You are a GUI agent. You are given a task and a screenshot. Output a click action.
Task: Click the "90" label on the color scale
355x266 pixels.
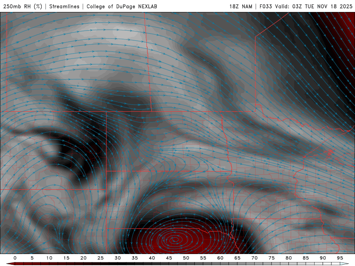323,258
